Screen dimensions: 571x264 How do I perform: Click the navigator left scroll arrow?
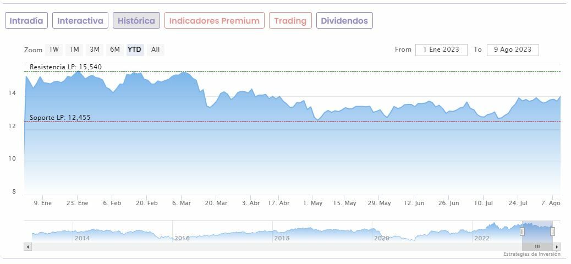pos(27,246)
